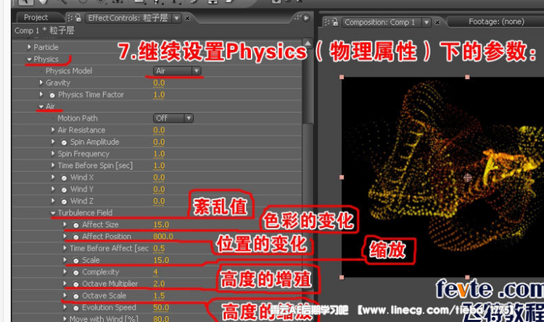Screen dimensions: 544x322
Task: Switch to the Footage: (none) tab
Action: (496, 22)
